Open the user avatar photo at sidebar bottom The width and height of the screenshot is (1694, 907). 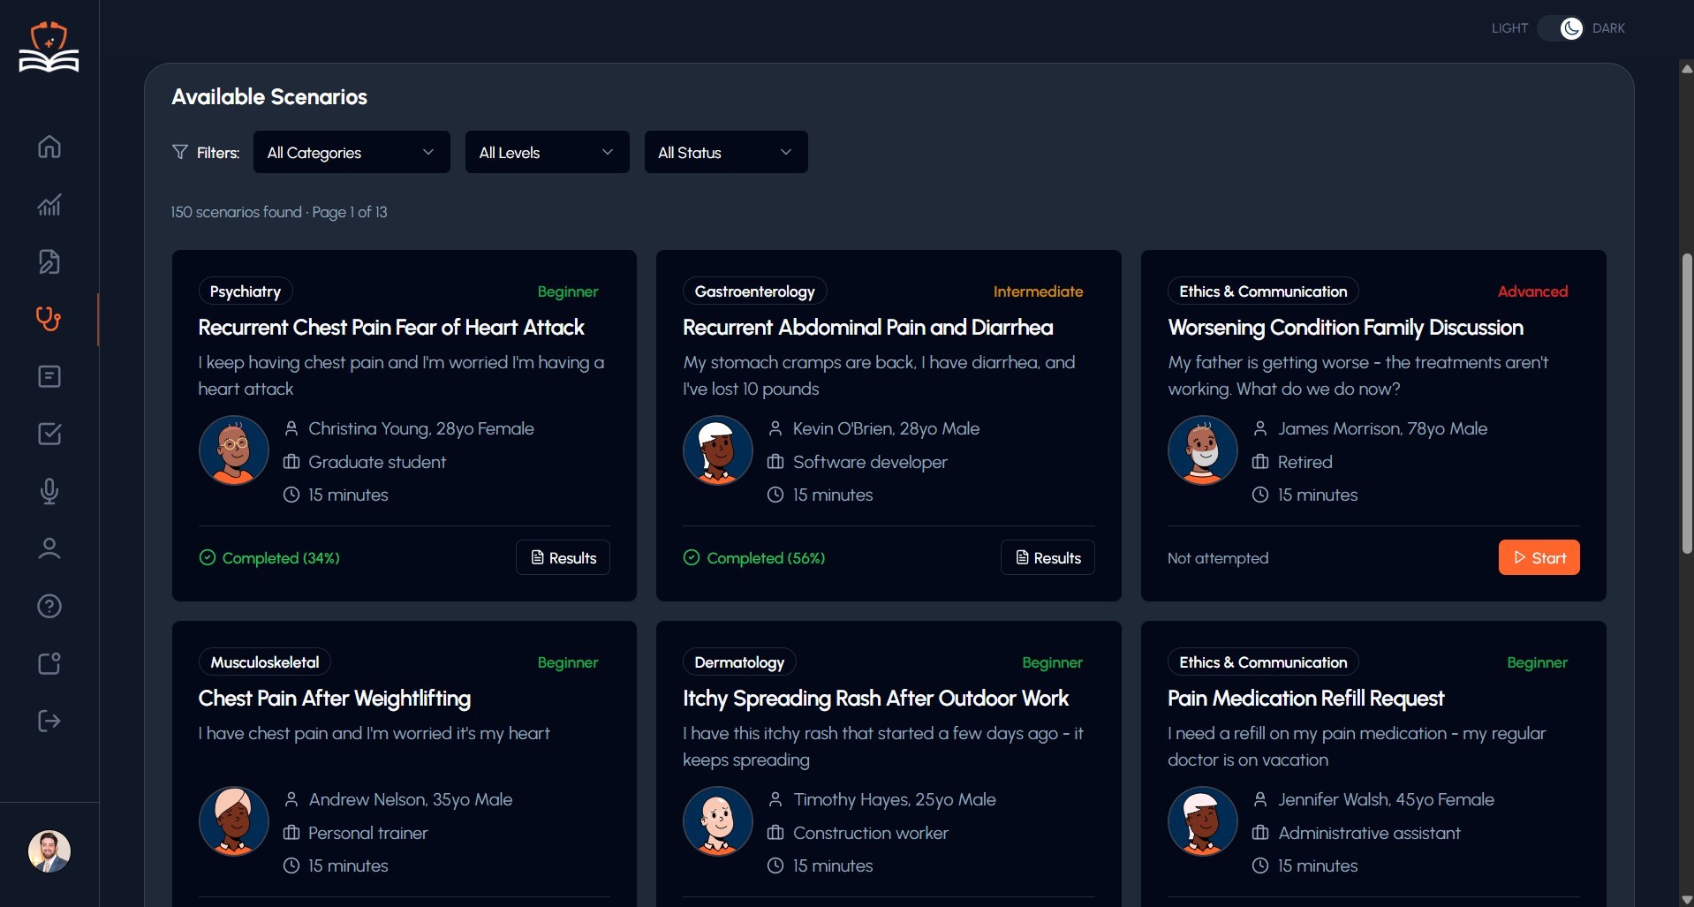pos(49,851)
